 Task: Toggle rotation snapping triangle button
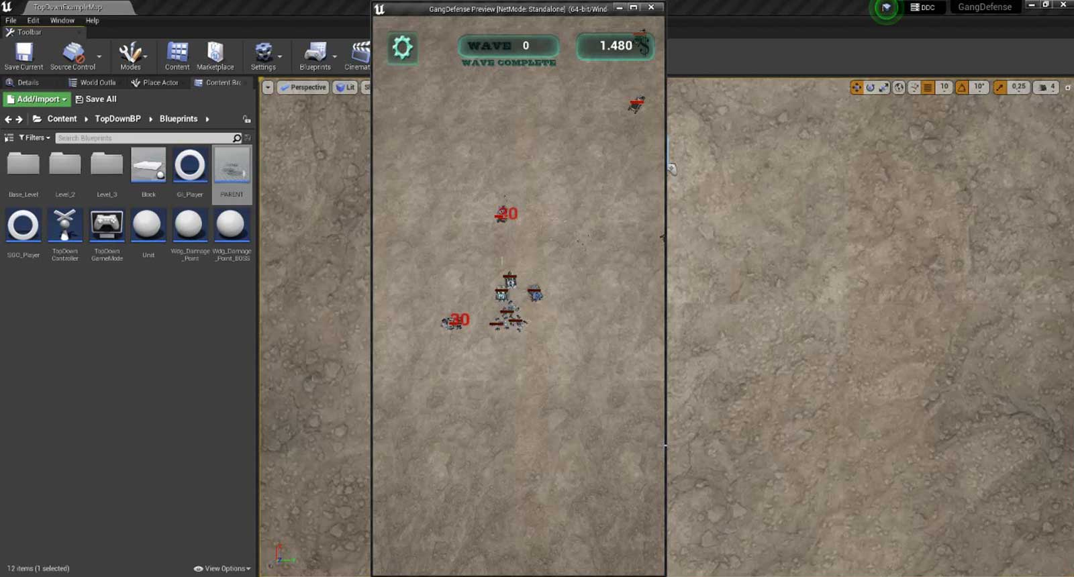[962, 87]
